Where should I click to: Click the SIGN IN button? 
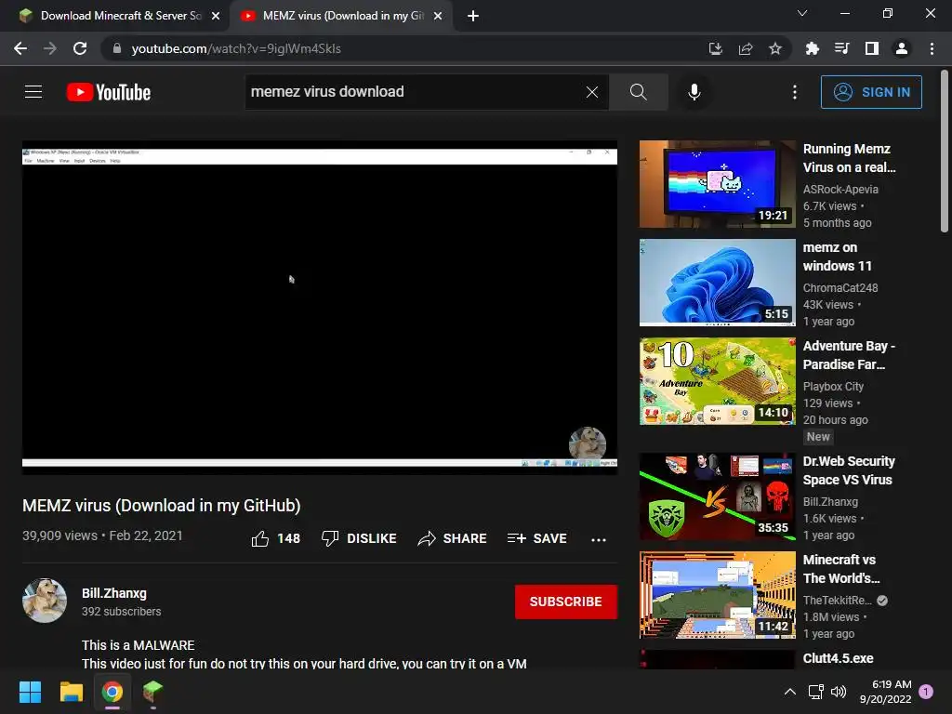[x=871, y=92]
